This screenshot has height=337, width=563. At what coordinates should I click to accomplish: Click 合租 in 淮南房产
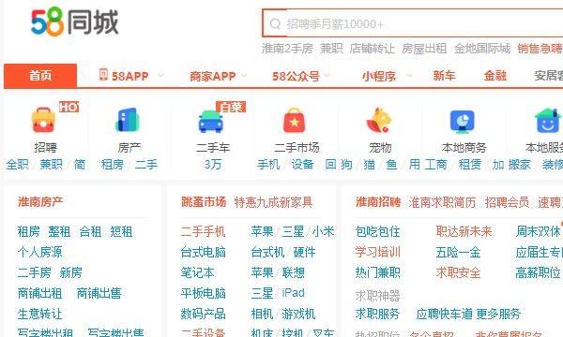coord(90,232)
